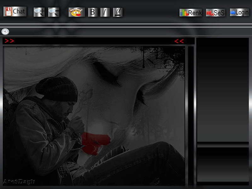Click the upper right user list panel

222,90
